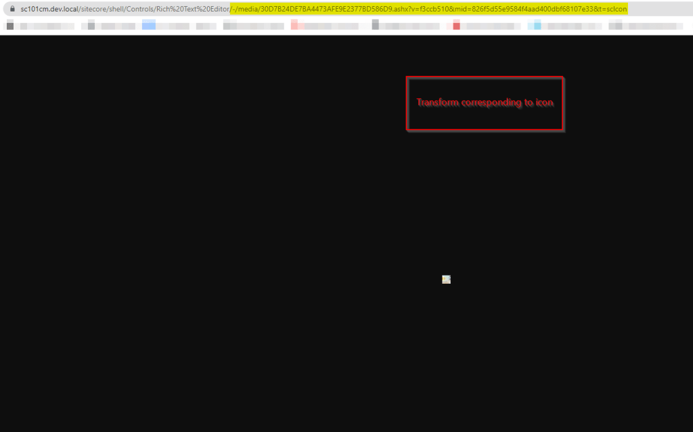
Task: Open the last bookmark in the bookmarks bar
Action: 616,26
